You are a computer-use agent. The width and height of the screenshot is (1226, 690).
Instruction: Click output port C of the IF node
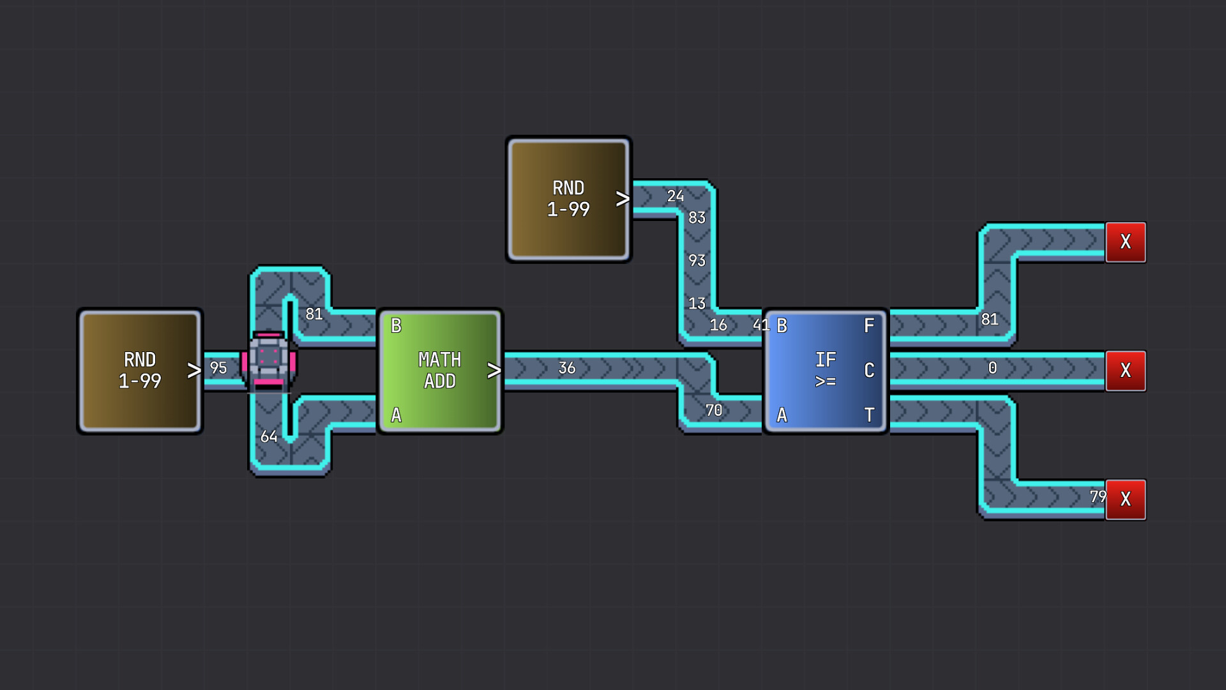pyautogui.click(x=870, y=371)
